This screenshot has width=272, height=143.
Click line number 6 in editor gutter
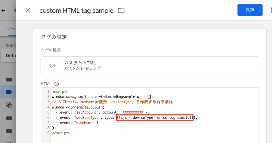(48, 118)
